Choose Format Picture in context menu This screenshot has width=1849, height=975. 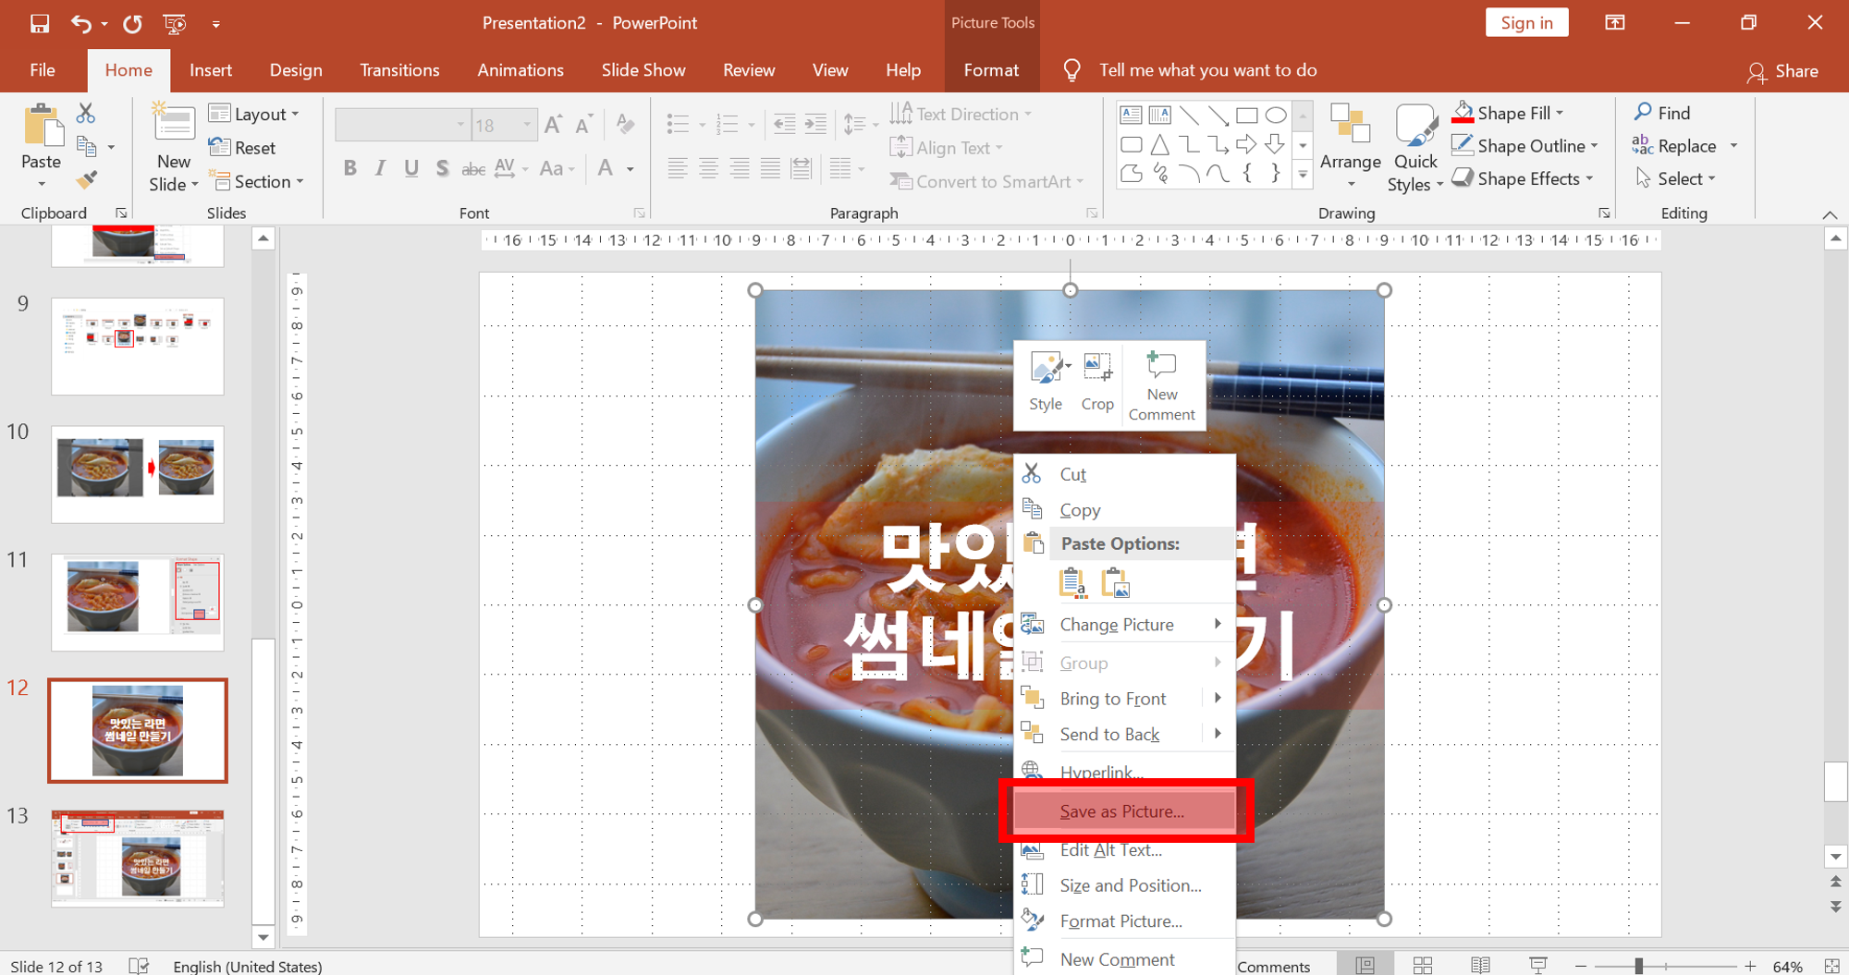tap(1125, 920)
